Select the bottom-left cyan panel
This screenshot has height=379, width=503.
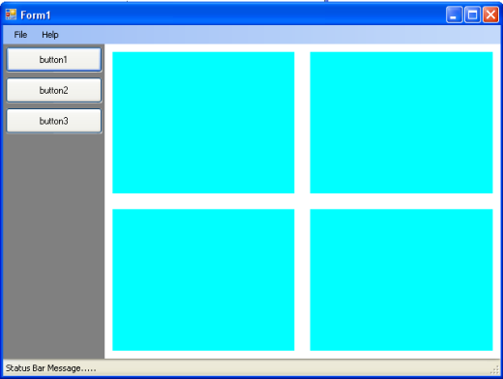tap(203, 279)
